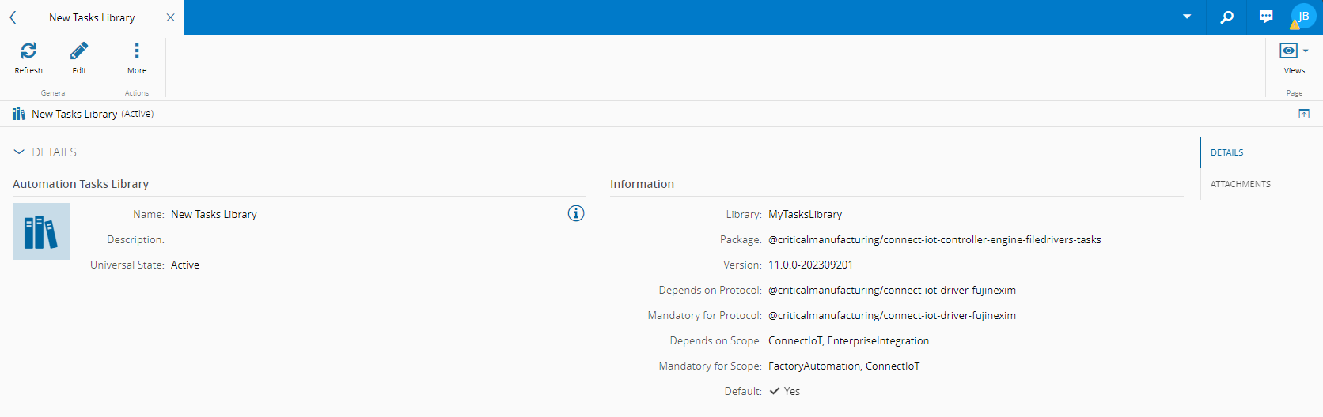Open the Views eye menu
The width and height of the screenshot is (1323, 417).
click(x=1294, y=58)
